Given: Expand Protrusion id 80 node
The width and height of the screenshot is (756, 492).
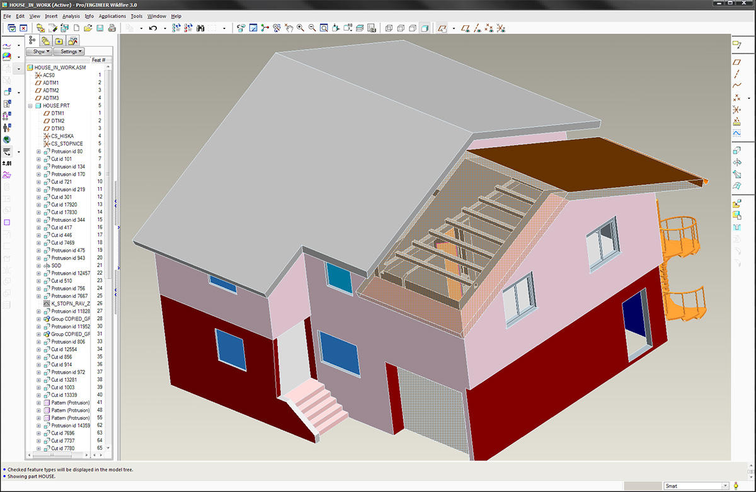Looking at the screenshot, I should pyautogui.click(x=39, y=151).
